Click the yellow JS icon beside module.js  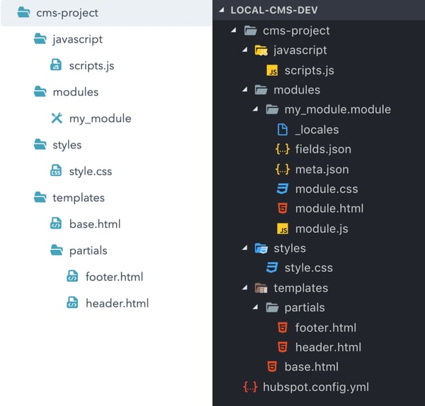(282, 229)
